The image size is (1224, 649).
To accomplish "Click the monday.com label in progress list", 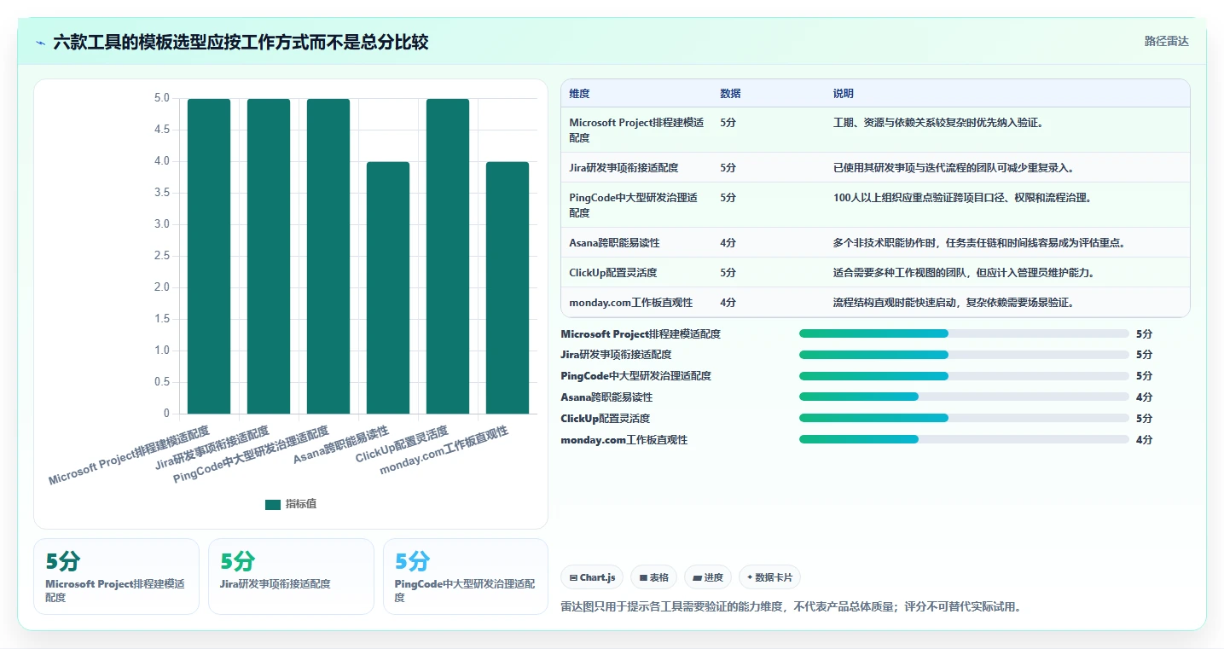I will tap(624, 440).
